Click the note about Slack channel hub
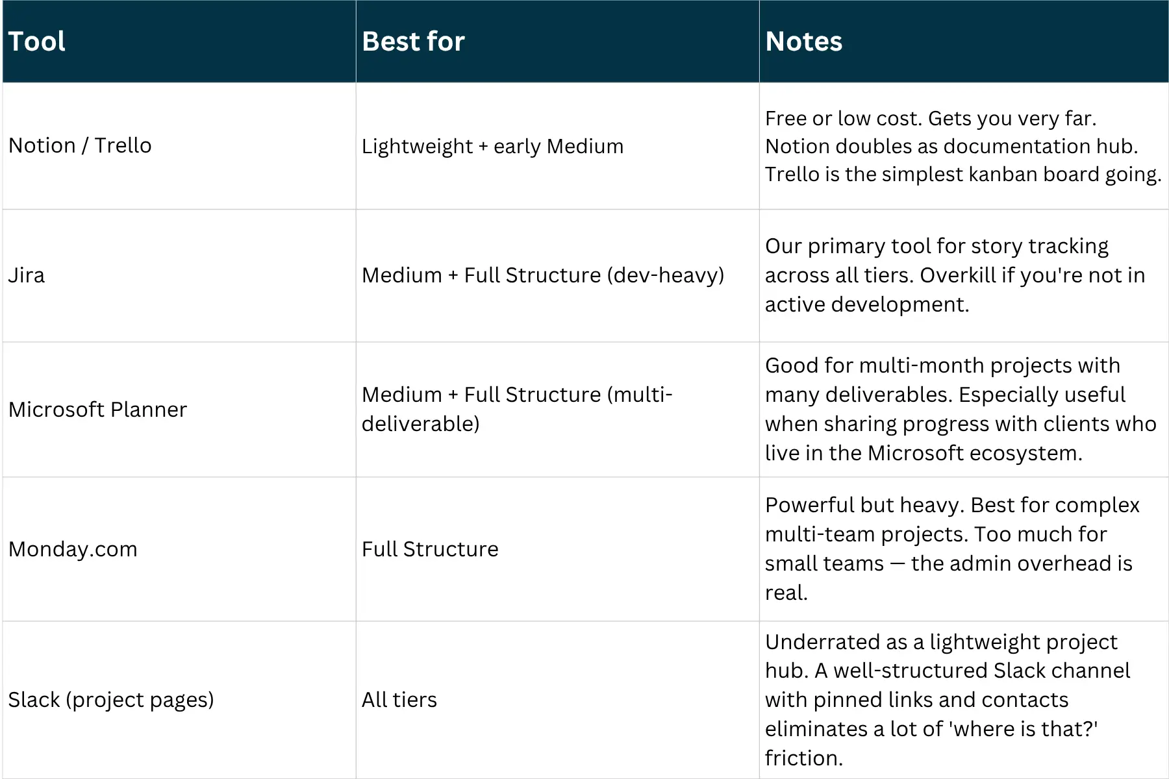This screenshot has height=779, width=1169. coord(964,700)
